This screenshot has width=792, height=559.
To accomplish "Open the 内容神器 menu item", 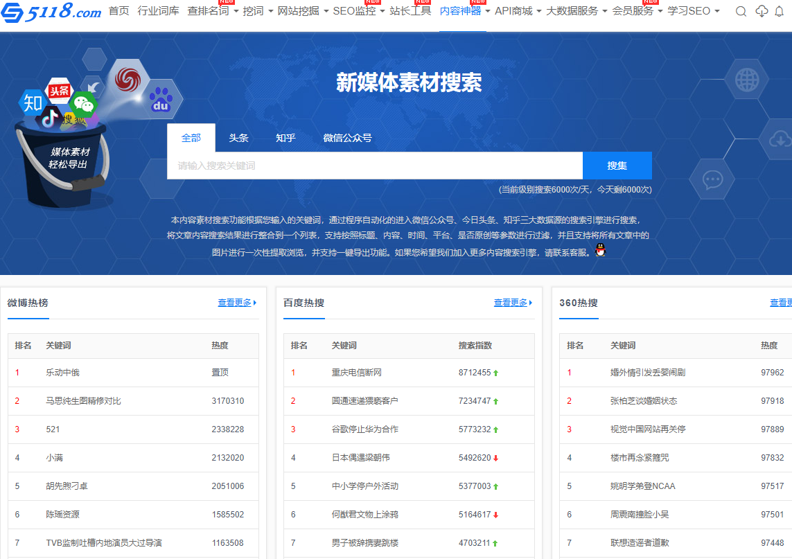I will click(x=458, y=11).
